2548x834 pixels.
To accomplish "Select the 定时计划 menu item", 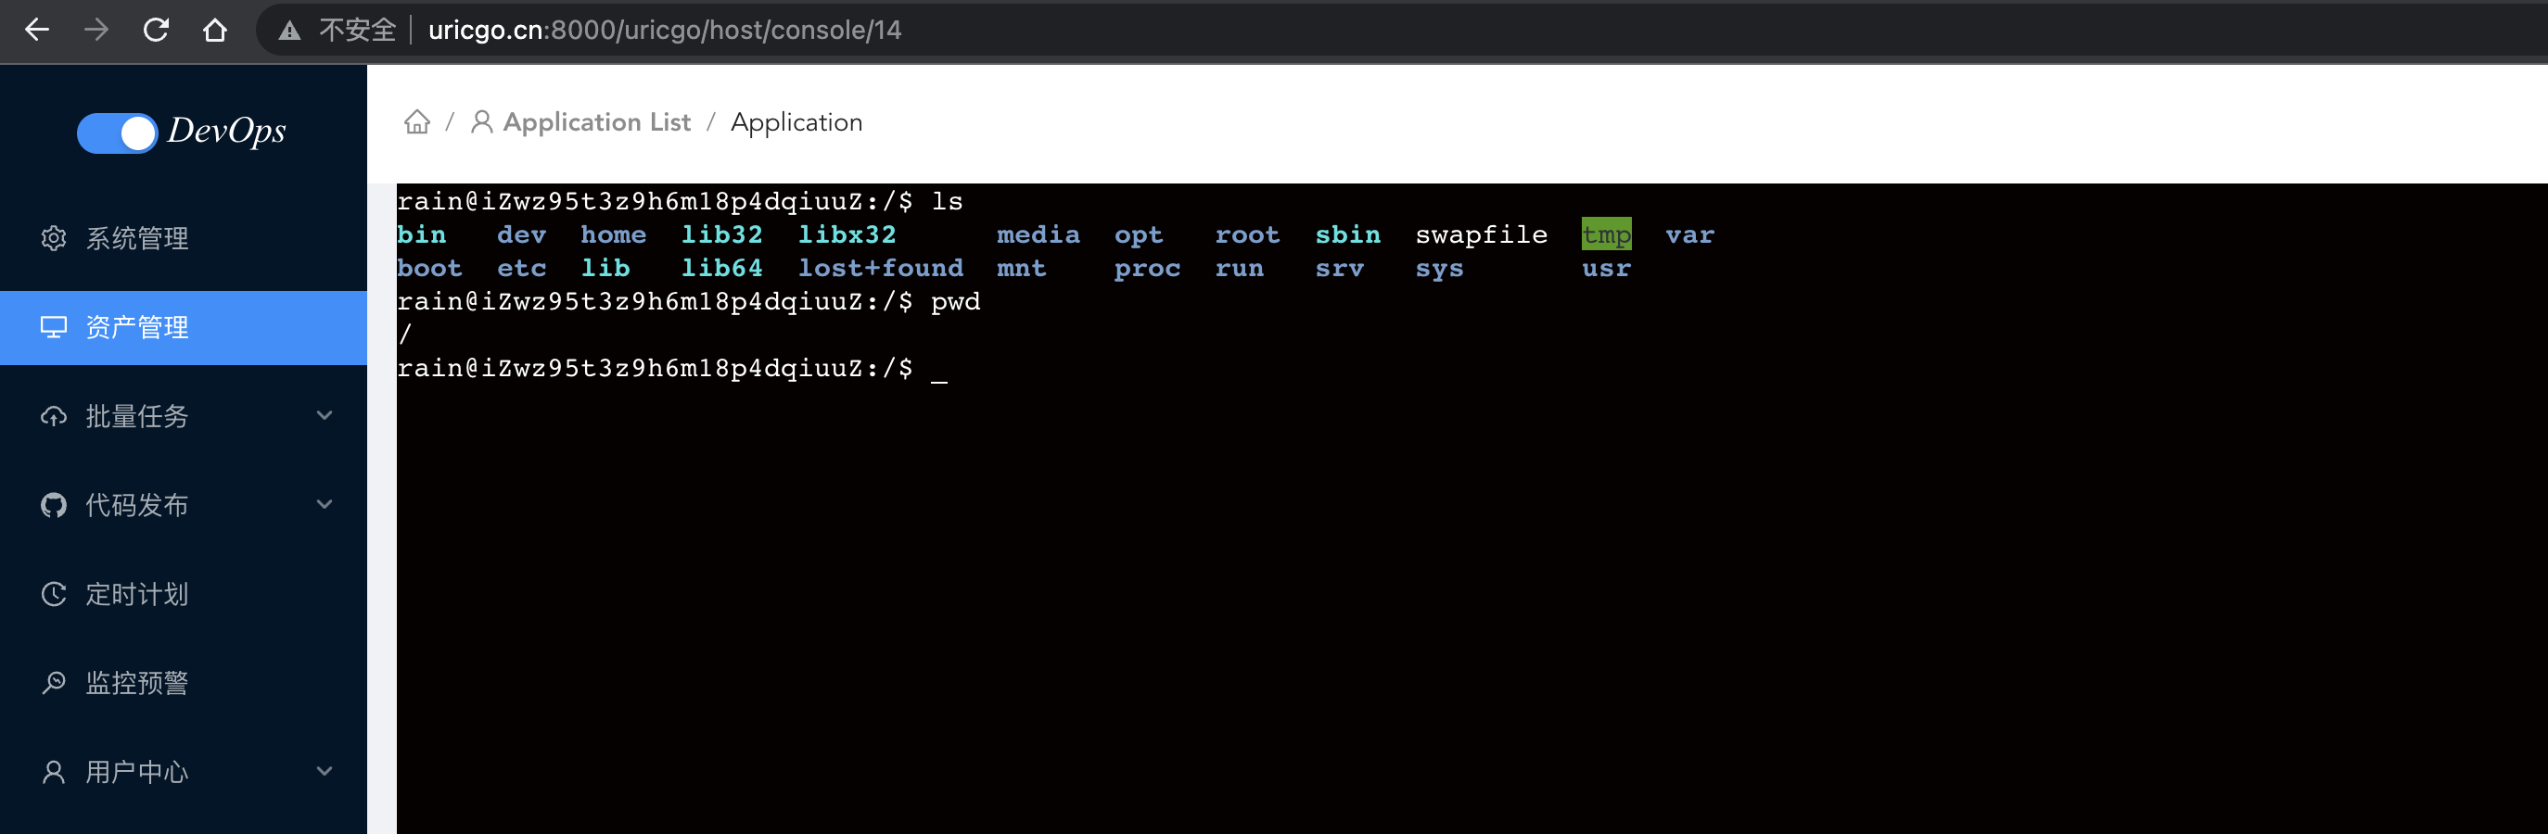I will (x=136, y=594).
